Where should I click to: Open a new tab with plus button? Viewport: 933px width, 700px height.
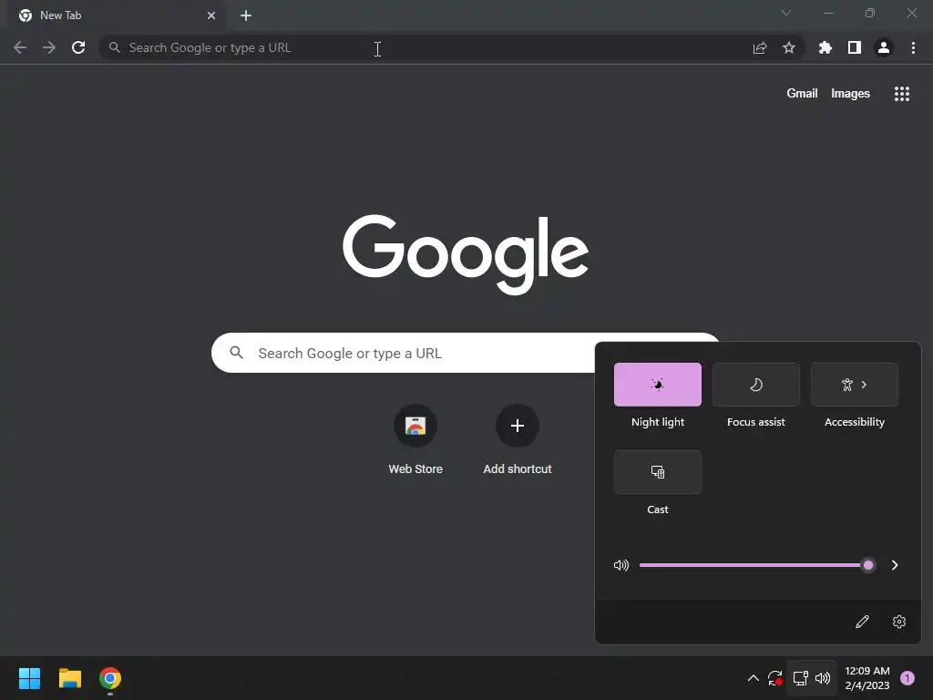click(x=246, y=15)
